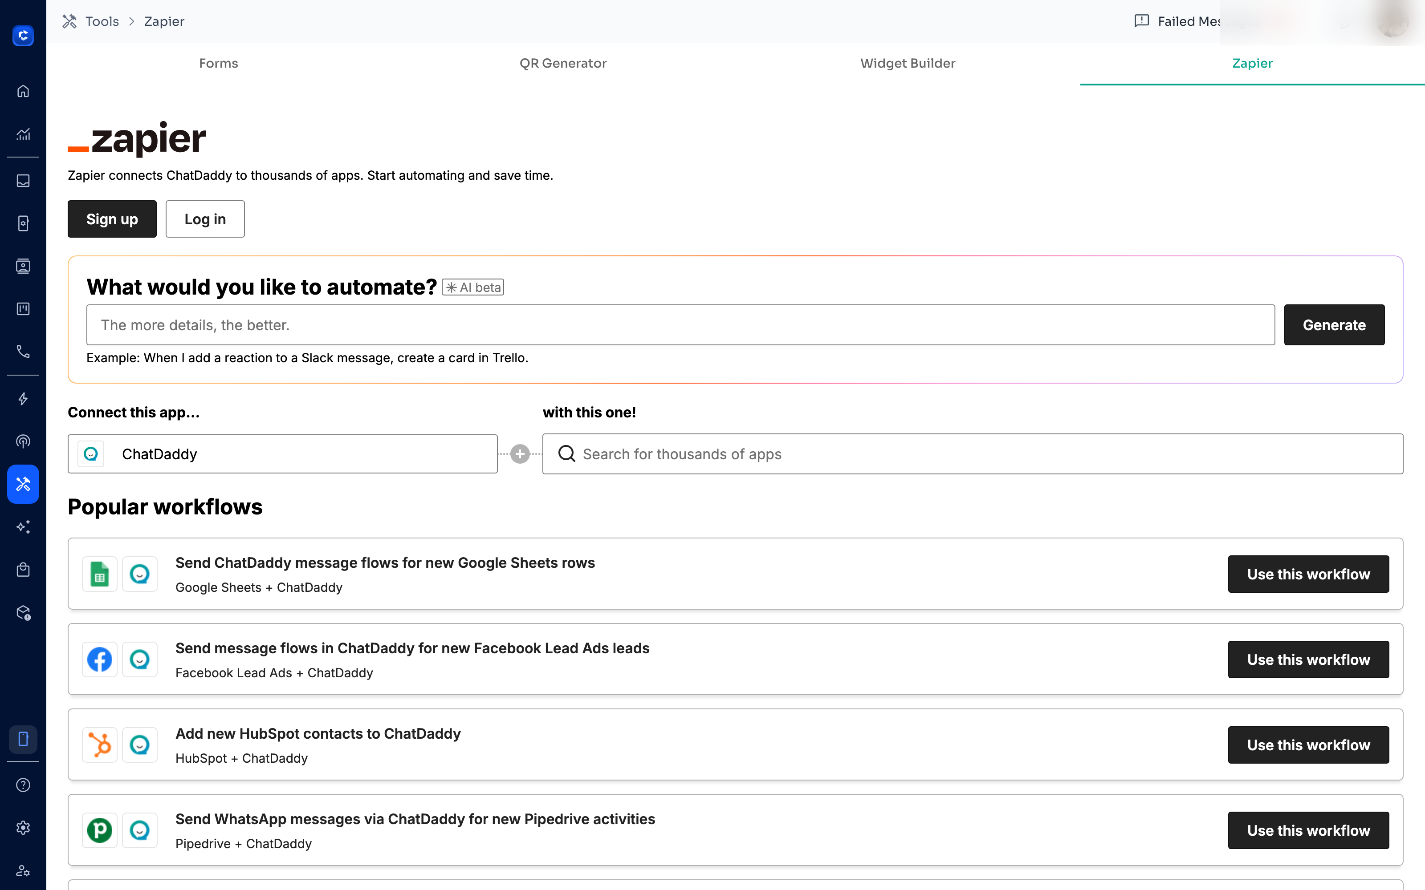The width and height of the screenshot is (1425, 890).
Task: Click the HubSpot workflow icon
Action: point(99,744)
